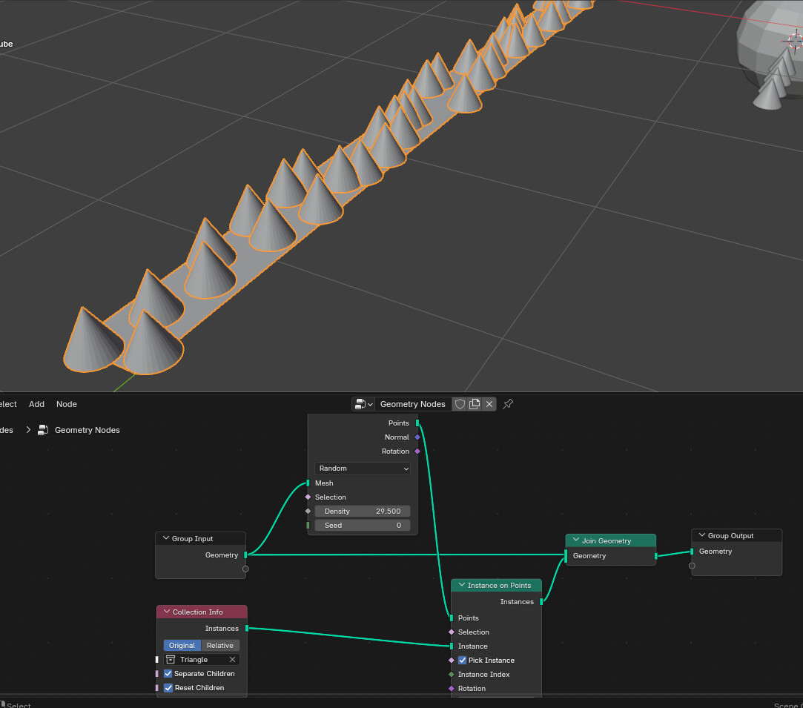The height and width of the screenshot is (708, 803).
Task: Click the Points output socket of Distribute node
Action: [x=417, y=423]
